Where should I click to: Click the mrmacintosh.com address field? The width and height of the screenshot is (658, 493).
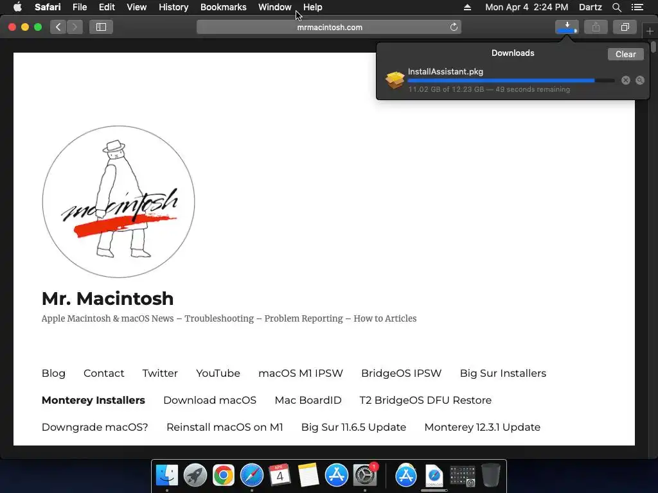tap(329, 27)
